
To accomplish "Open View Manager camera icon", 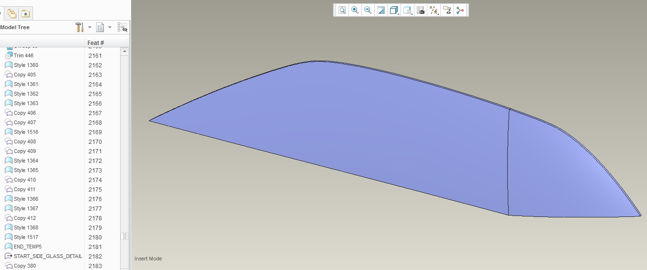I will 421,10.
